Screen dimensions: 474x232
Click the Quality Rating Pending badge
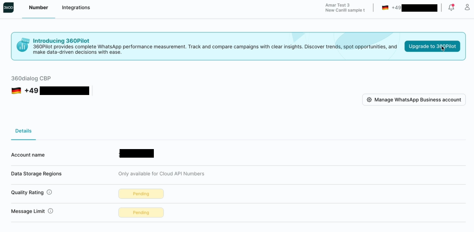coord(141,194)
